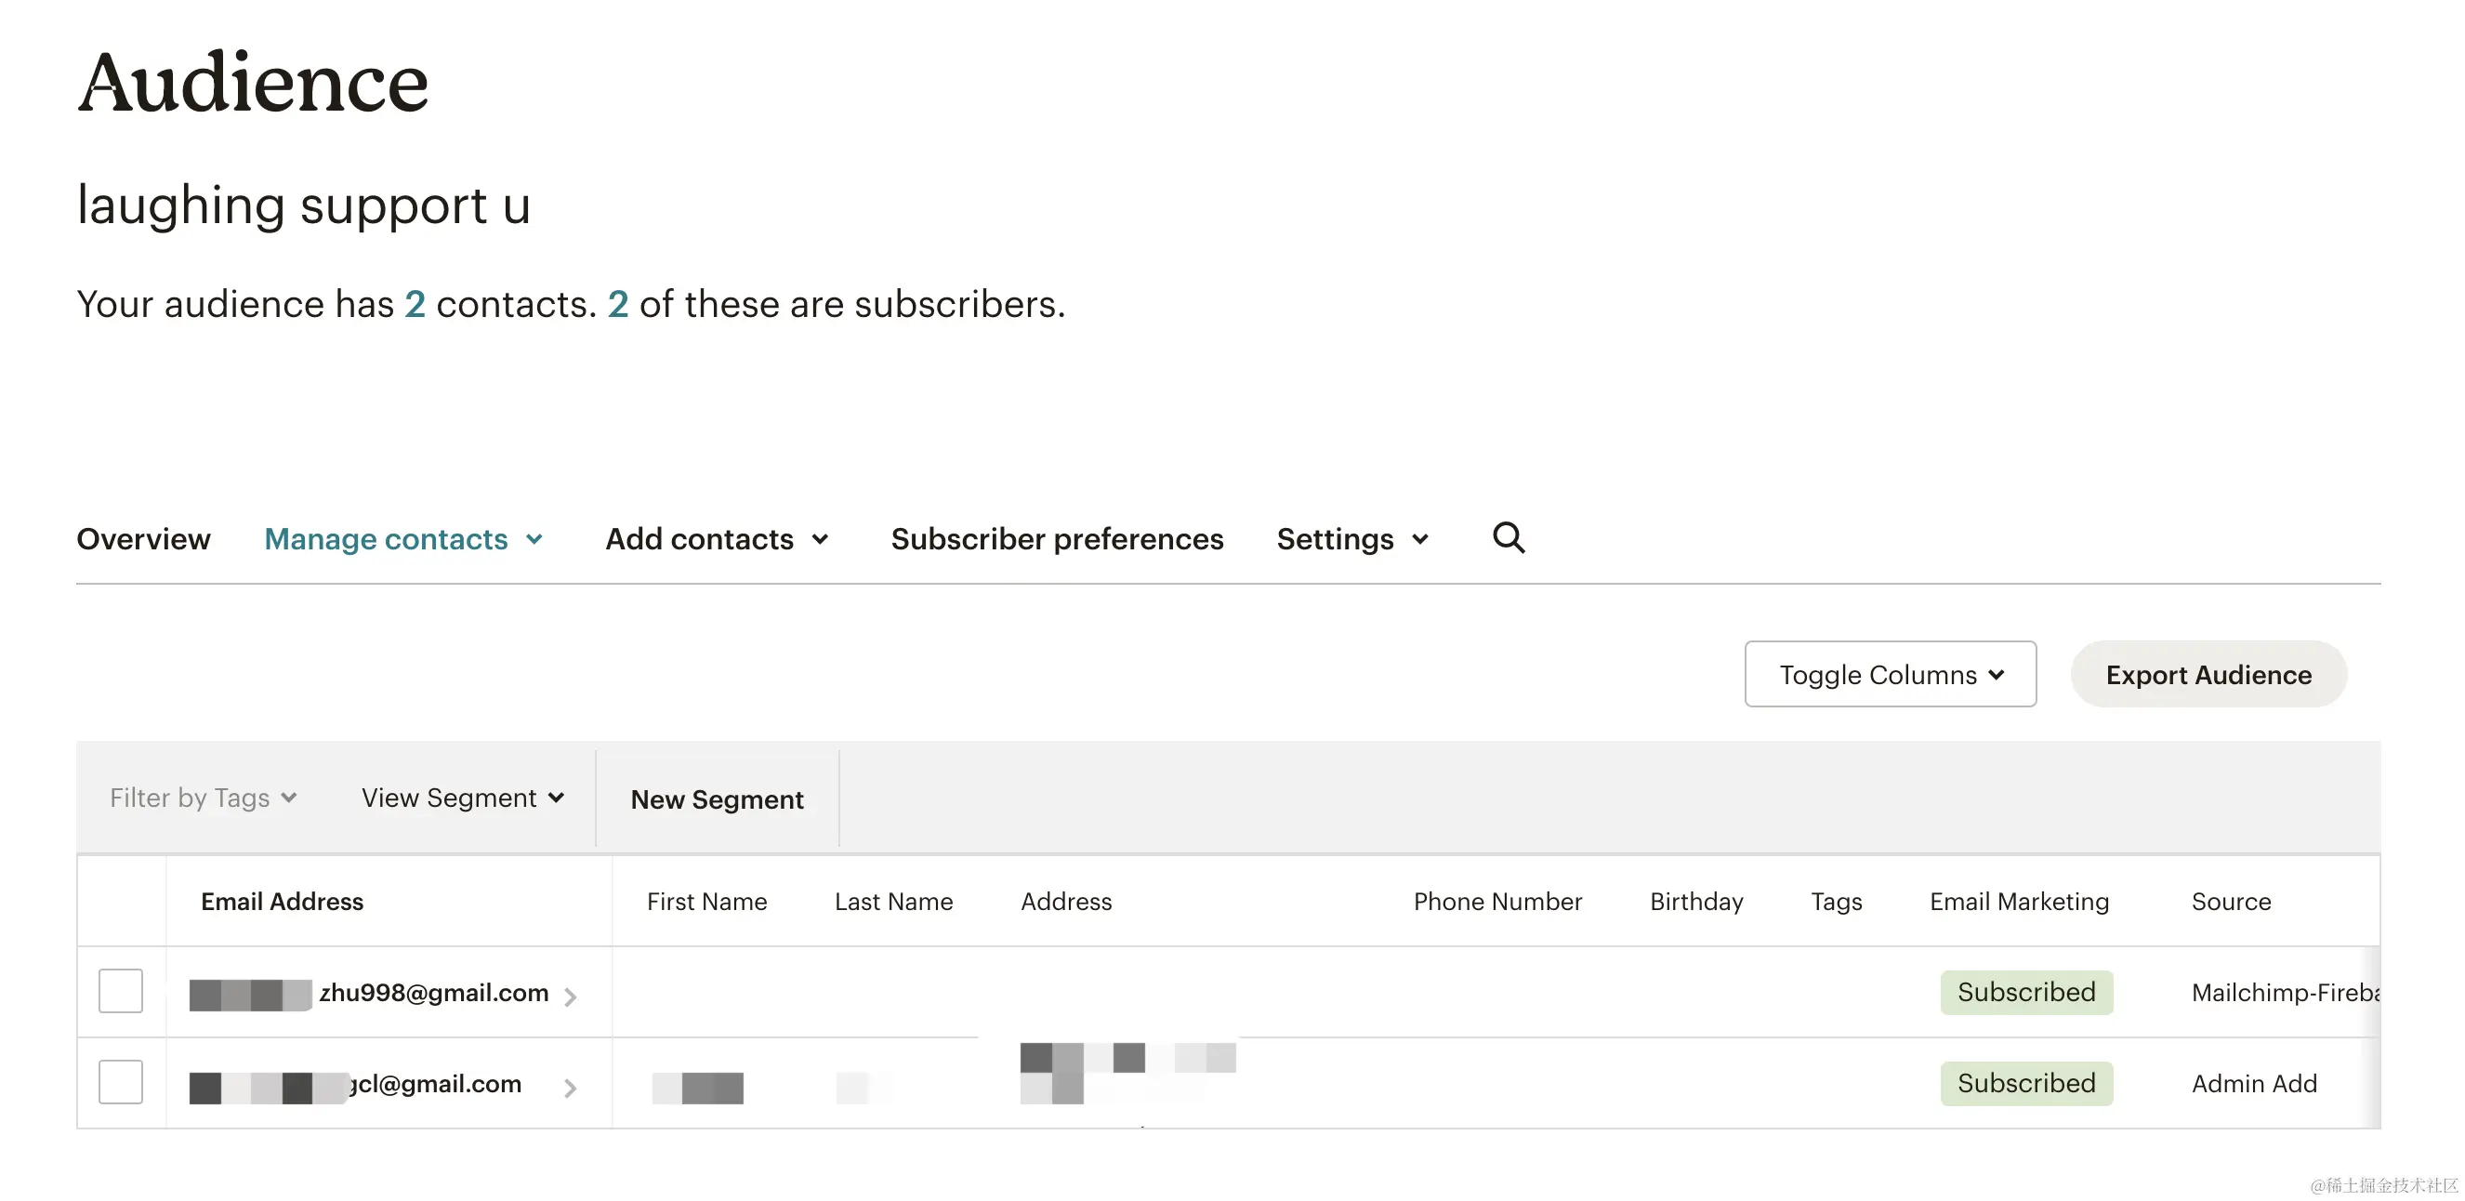Open the Add contacts dropdown
2465x1201 pixels.
[x=717, y=539]
